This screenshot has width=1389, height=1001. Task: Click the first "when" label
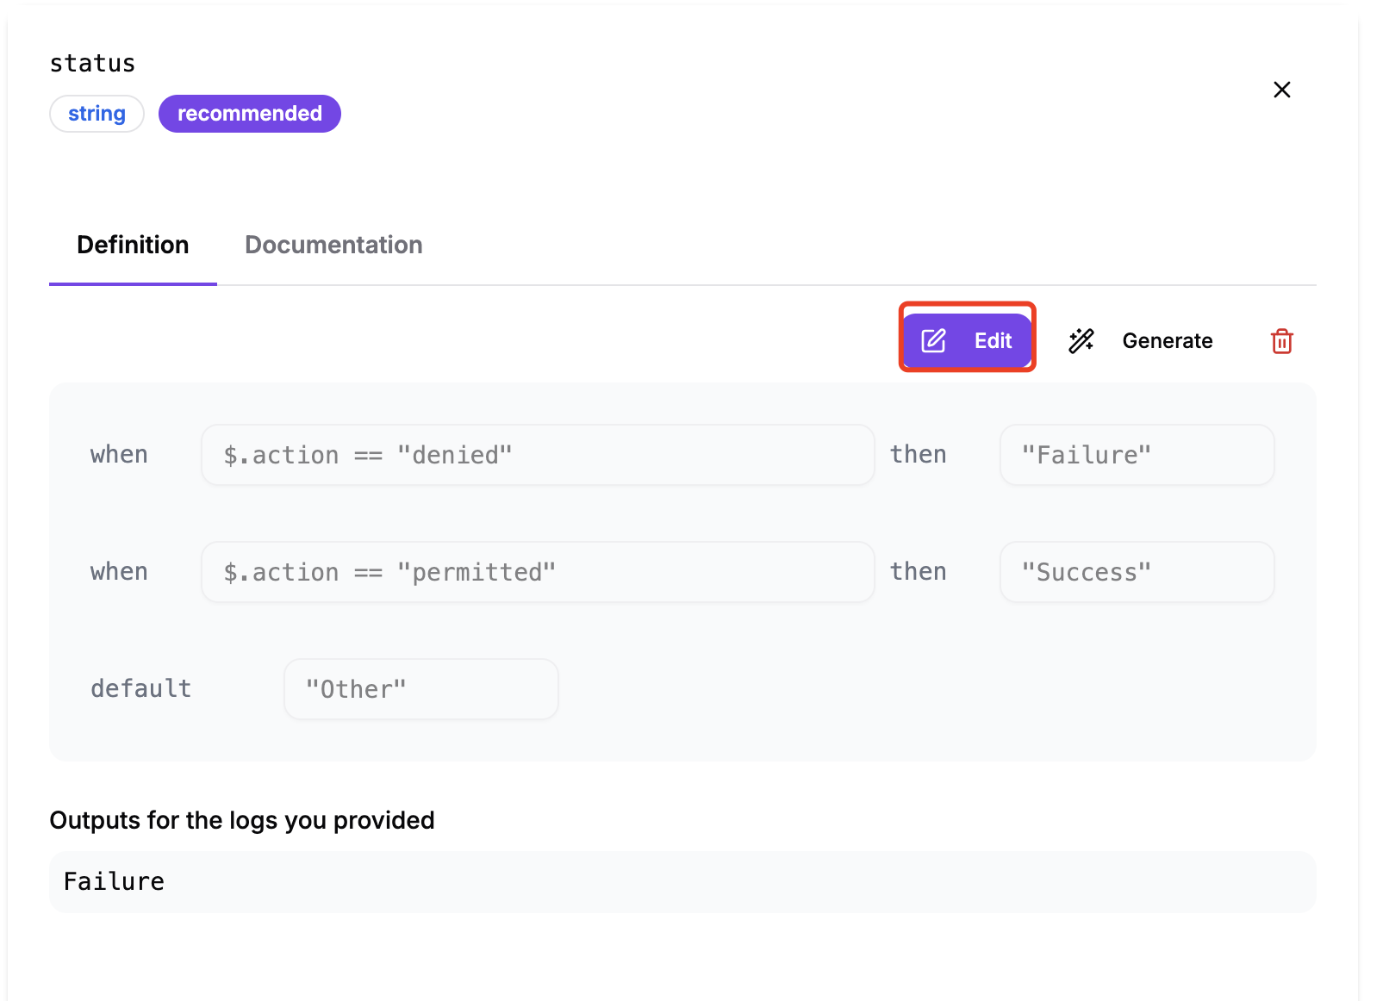click(119, 455)
